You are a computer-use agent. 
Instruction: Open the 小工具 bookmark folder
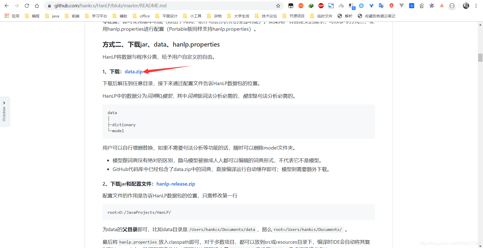[x=192, y=16]
